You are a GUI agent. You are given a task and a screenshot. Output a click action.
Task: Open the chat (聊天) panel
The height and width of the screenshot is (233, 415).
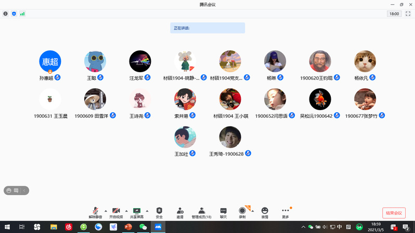point(223,212)
